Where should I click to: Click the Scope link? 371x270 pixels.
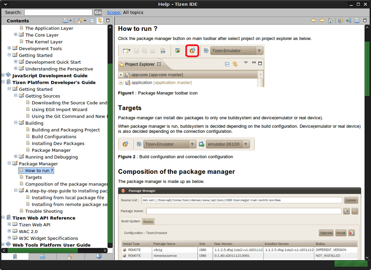pyautogui.click(x=114, y=12)
